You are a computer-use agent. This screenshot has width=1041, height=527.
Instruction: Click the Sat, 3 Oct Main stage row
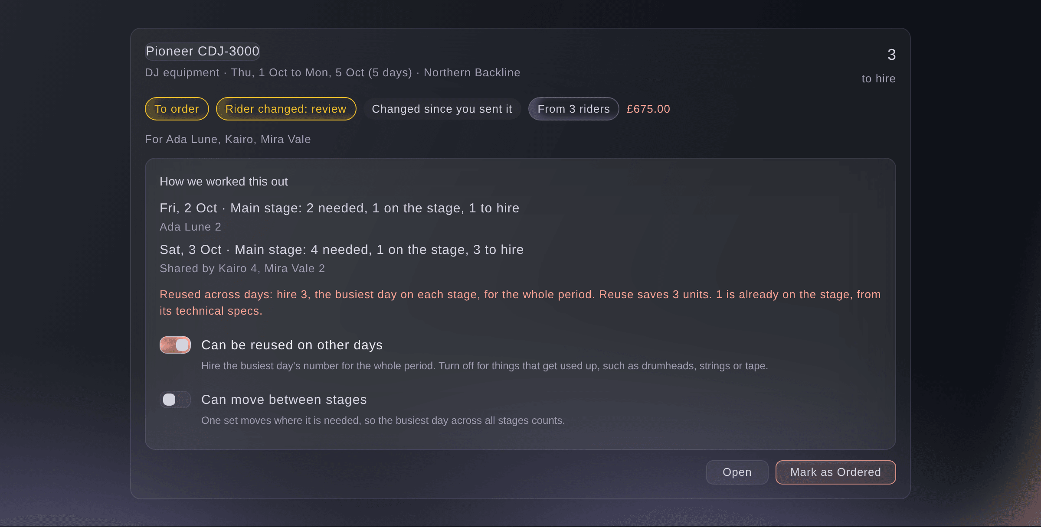[341, 250]
